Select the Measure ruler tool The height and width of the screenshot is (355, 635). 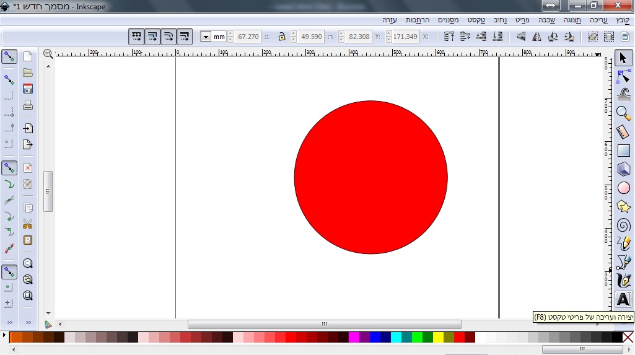click(623, 132)
